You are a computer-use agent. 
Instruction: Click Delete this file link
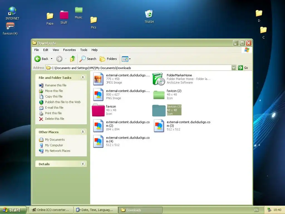click(x=55, y=119)
